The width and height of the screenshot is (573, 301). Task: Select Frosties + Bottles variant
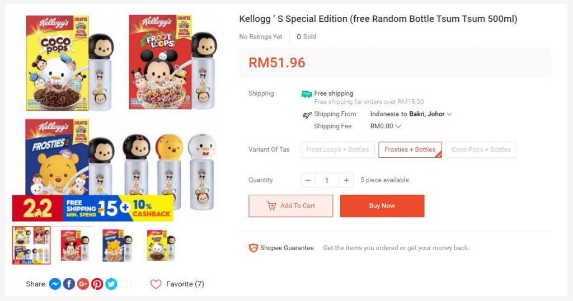[x=410, y=149]
